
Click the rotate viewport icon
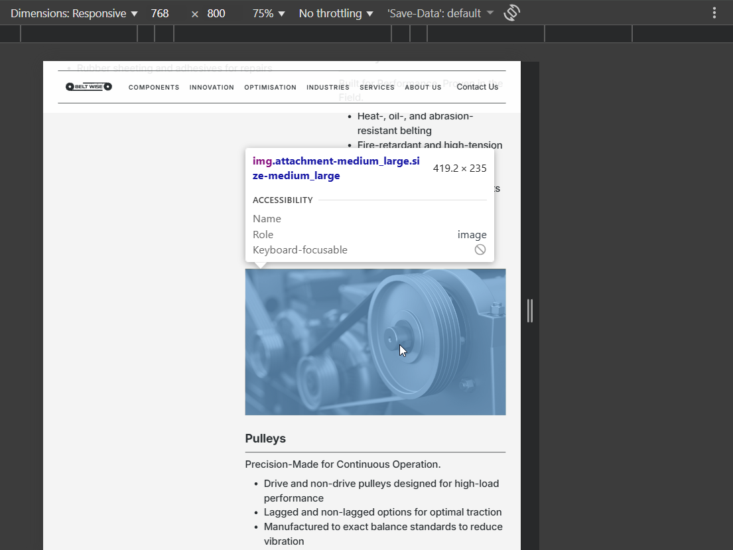[x=512, y=13]
